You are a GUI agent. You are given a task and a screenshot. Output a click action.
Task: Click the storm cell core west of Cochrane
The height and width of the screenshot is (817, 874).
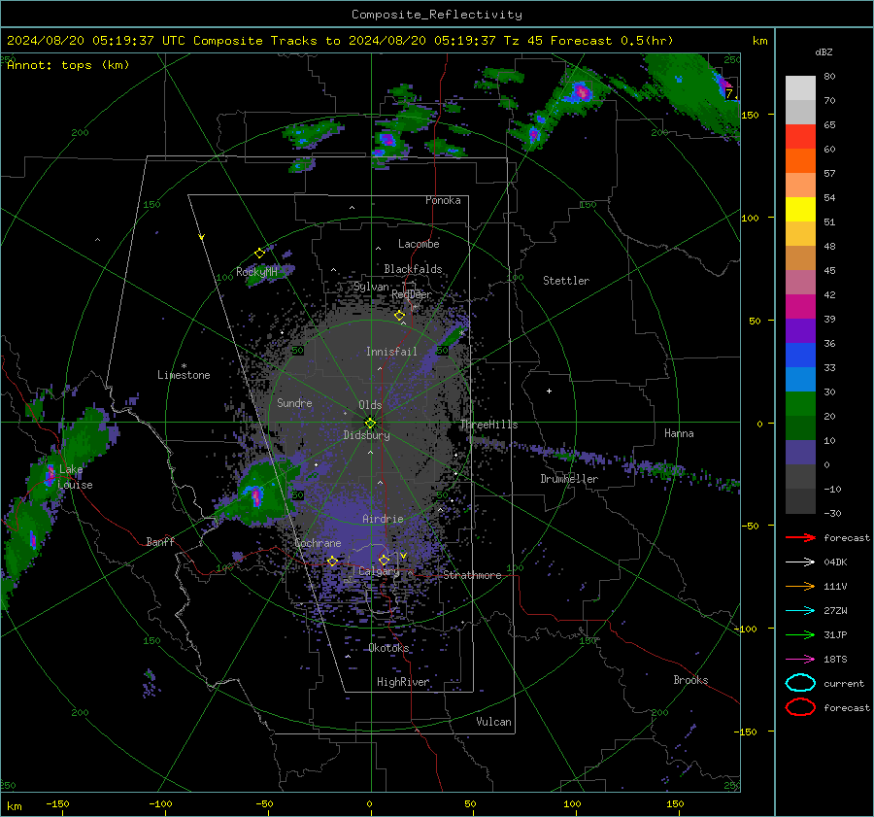(256, 495)
